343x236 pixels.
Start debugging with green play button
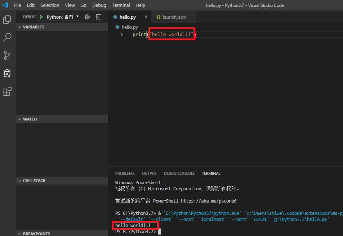click(x=41, y=17)
